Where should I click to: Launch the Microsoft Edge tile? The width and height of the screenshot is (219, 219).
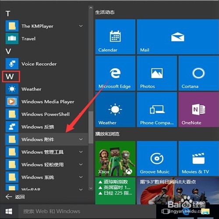(115, 73)
